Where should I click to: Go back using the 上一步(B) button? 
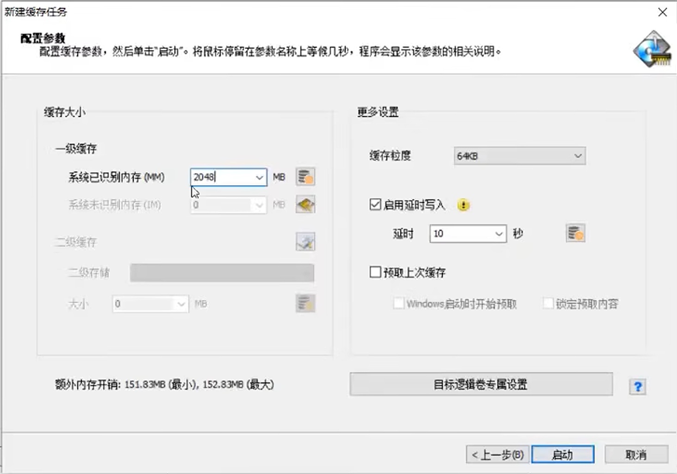(497, 454)
